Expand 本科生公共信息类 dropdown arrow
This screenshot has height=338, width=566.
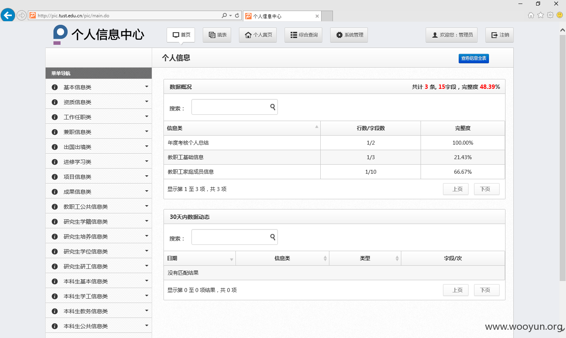point(147,325)
